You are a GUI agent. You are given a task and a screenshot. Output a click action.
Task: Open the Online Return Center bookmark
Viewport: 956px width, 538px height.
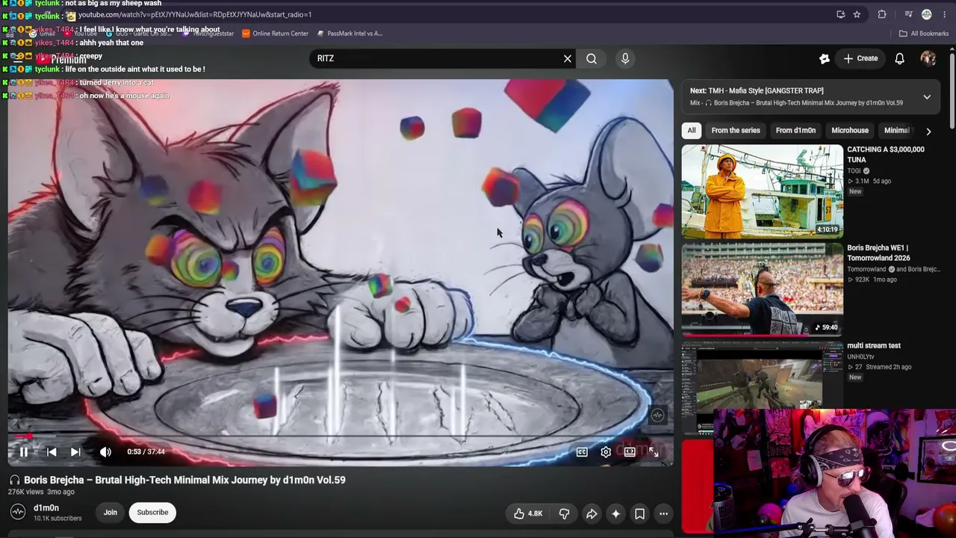pyautogui.click(x=275, y=34)
